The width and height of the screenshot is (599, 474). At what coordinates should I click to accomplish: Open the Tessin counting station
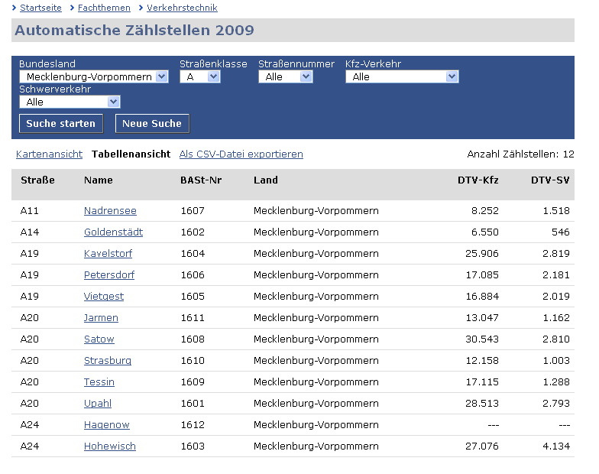[99, 382]
